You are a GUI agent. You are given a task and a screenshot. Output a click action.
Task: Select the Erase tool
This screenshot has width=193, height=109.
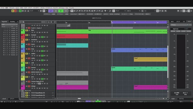tap(80, 11)
